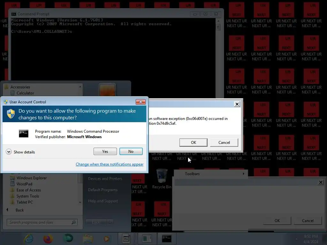Click No in the User Account Control prompt
The image size is (327, 245).
pyautogui.click(x=131, y=152)
